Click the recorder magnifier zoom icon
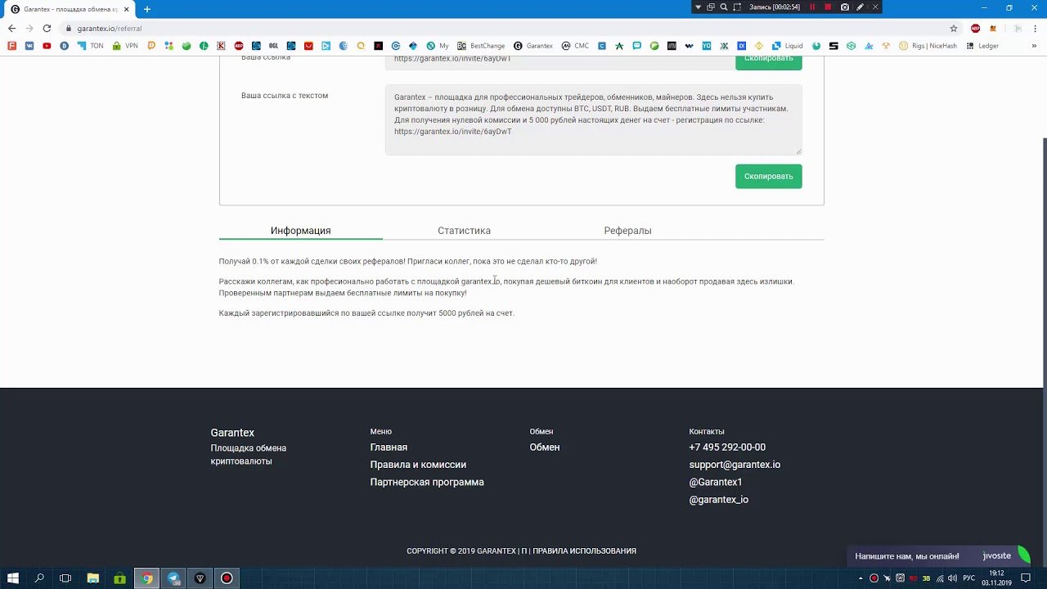The height and width of the screenshot is (589, 1047). coord(724,7)
